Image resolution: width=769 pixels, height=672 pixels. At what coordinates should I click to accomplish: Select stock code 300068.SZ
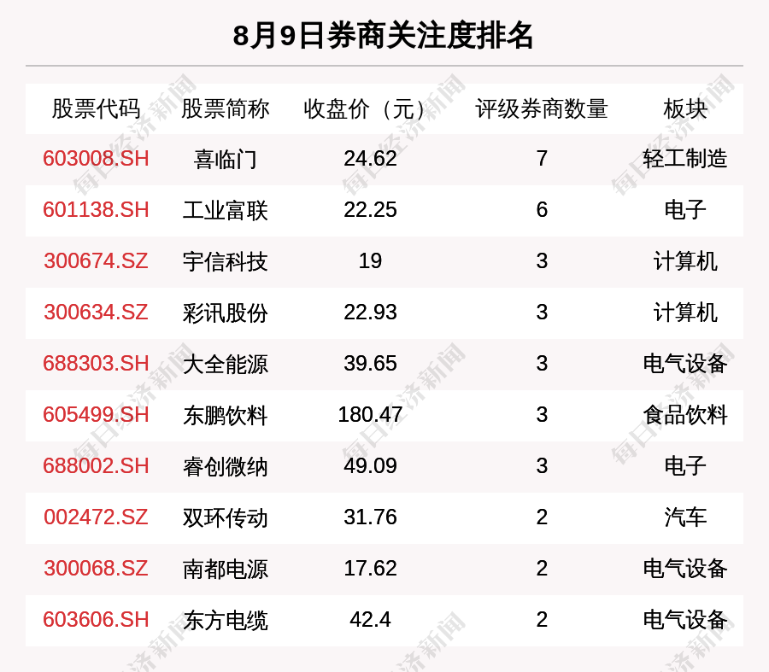tap(96, 569)
